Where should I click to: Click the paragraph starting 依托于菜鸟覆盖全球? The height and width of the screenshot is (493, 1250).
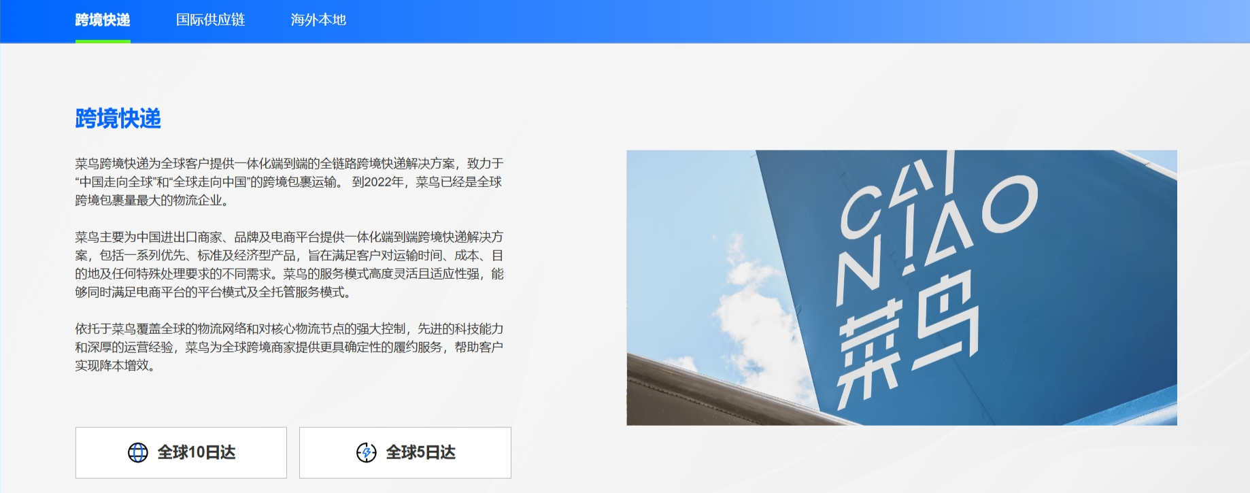pos(290,347)
